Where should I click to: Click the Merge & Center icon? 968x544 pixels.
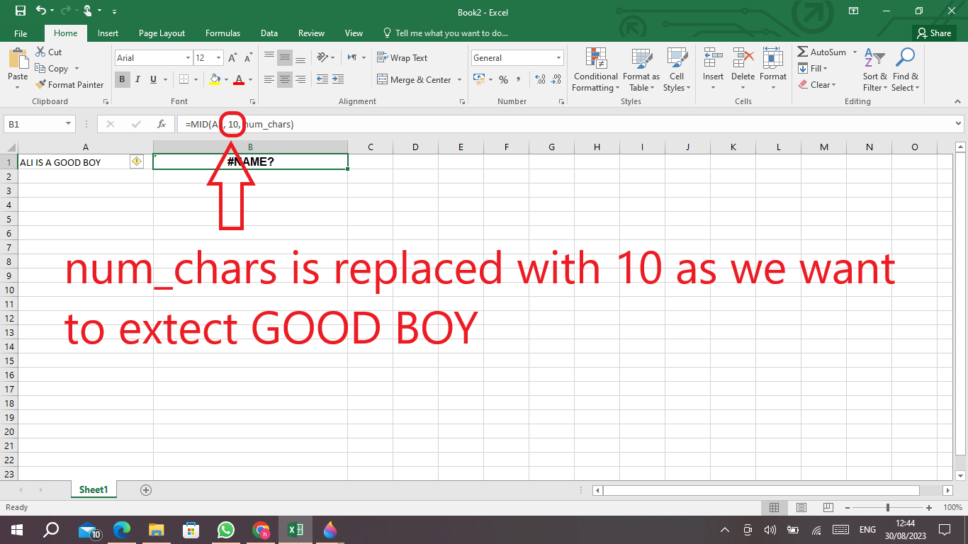pyautogui.click(x=383, y=80)
